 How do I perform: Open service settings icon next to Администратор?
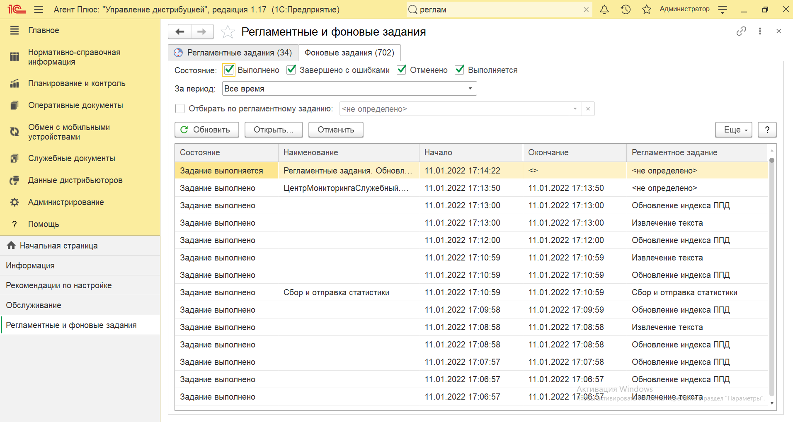click(x=723, y=9)
